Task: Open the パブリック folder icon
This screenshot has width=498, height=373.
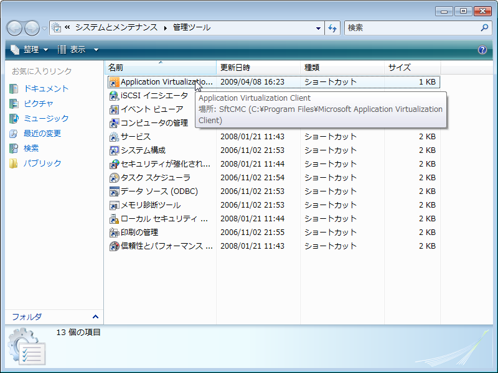Action: tap(14, 163)
